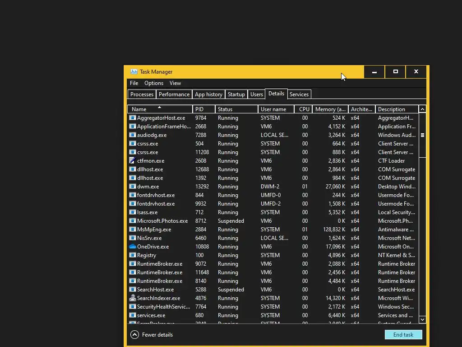Click the vertical scrollbar thumb

tap(422, 135)
